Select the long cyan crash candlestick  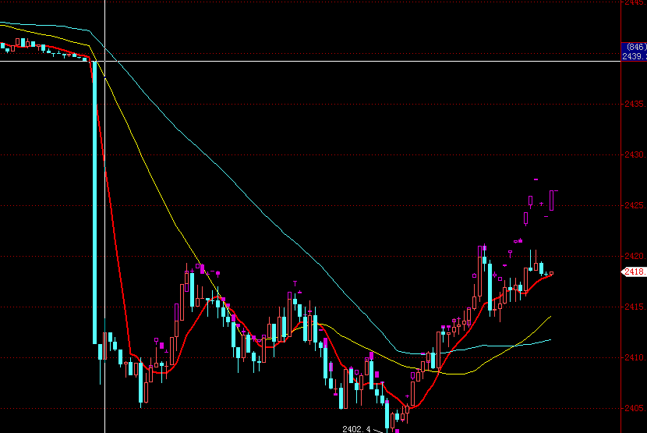95,203
